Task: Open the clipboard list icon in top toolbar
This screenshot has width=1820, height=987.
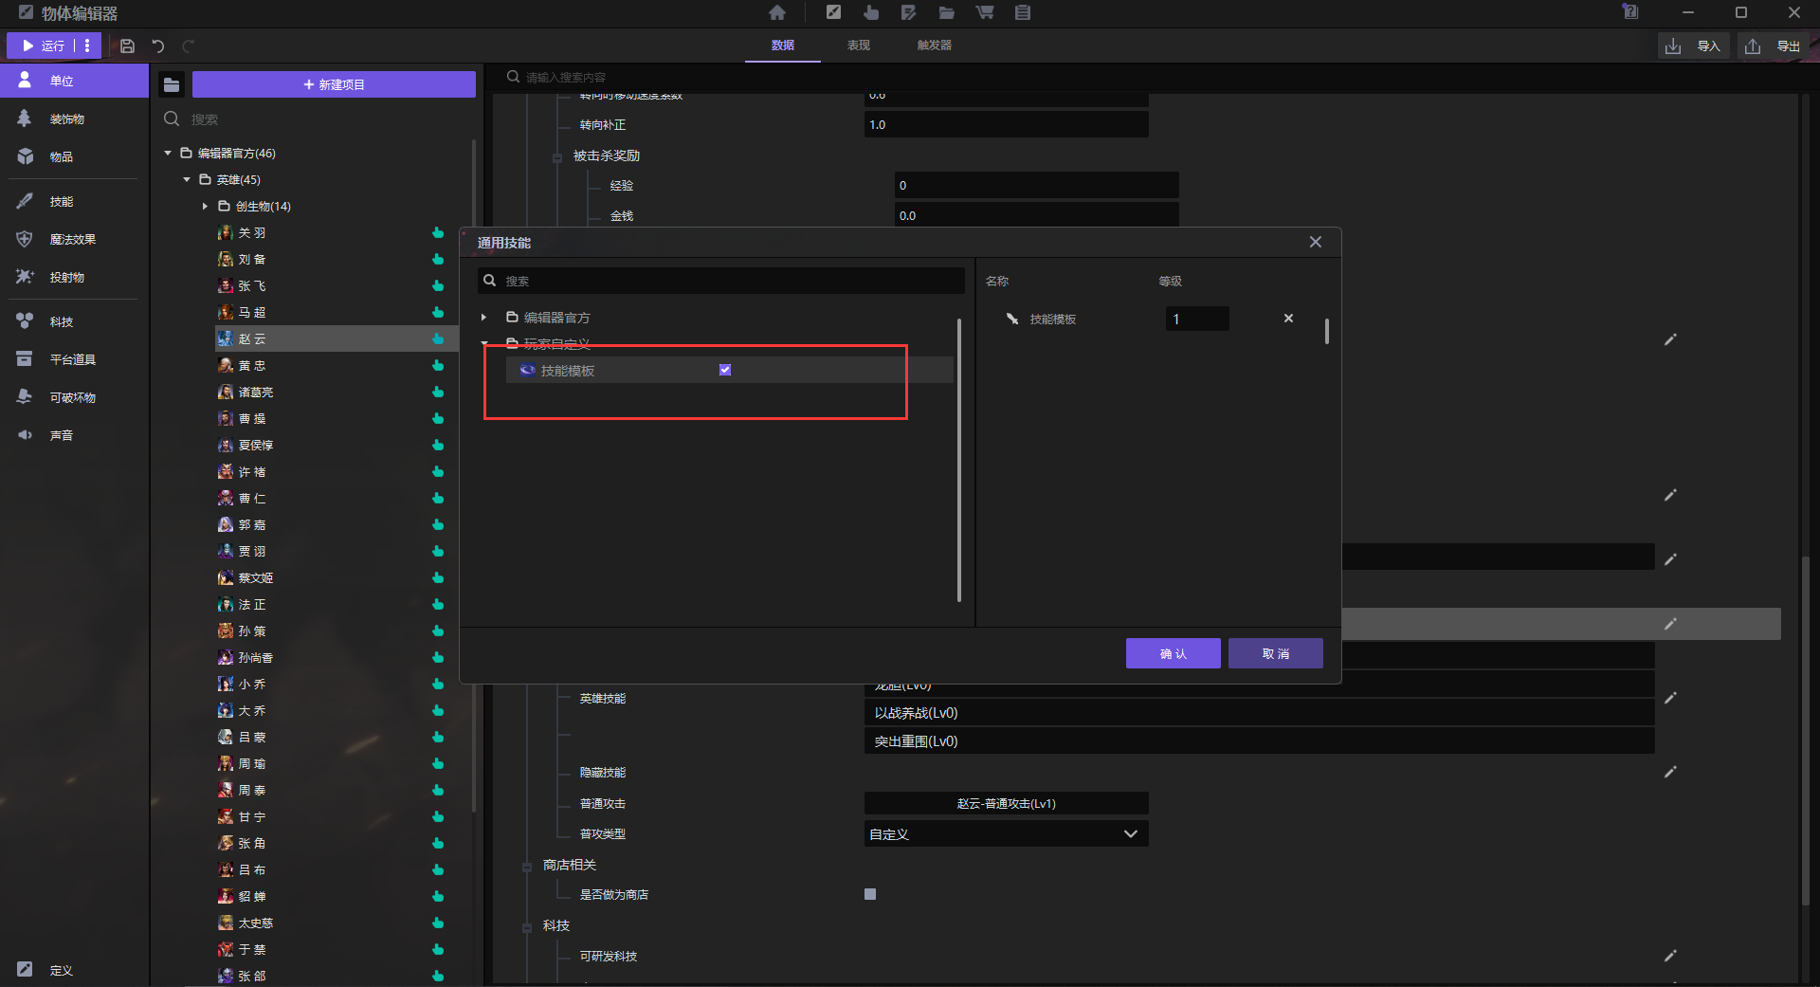Action: pyautogui.click(x=1023, y=12)
